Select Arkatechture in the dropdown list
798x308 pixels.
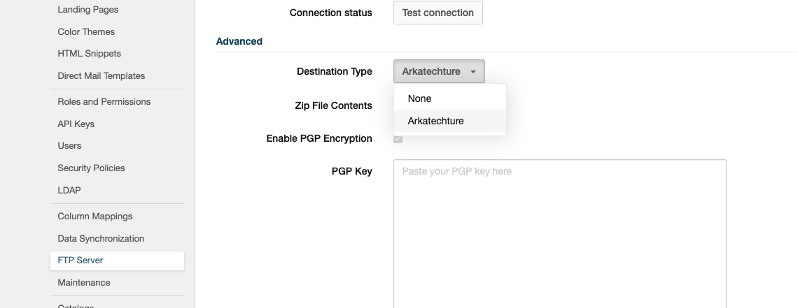coord(450,121)
